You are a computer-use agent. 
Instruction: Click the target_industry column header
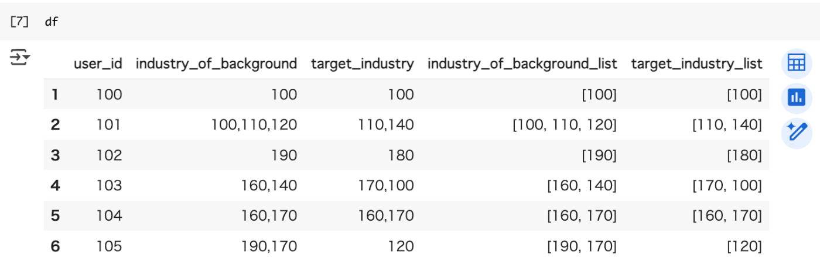click(x=362, y=64)
